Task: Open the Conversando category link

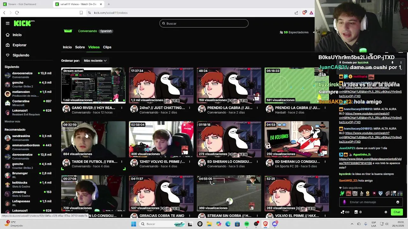Action: 87,31
